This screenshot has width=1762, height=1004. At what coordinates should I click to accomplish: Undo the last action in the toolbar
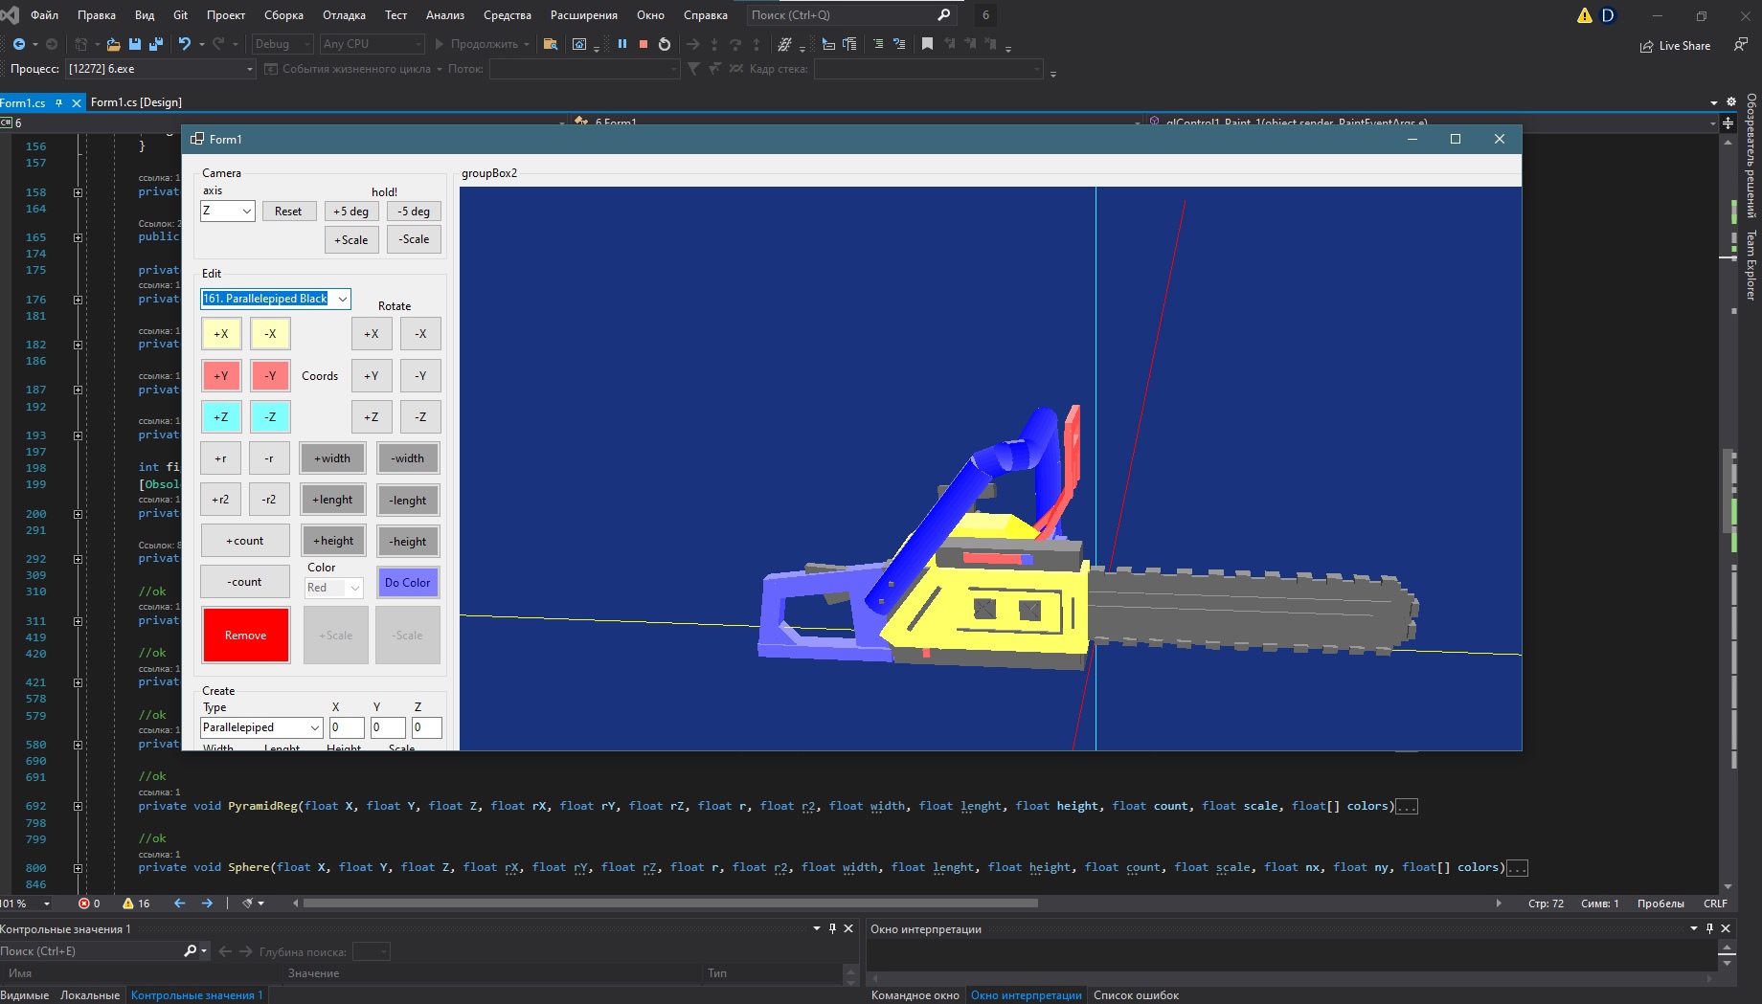coord(185,44)
